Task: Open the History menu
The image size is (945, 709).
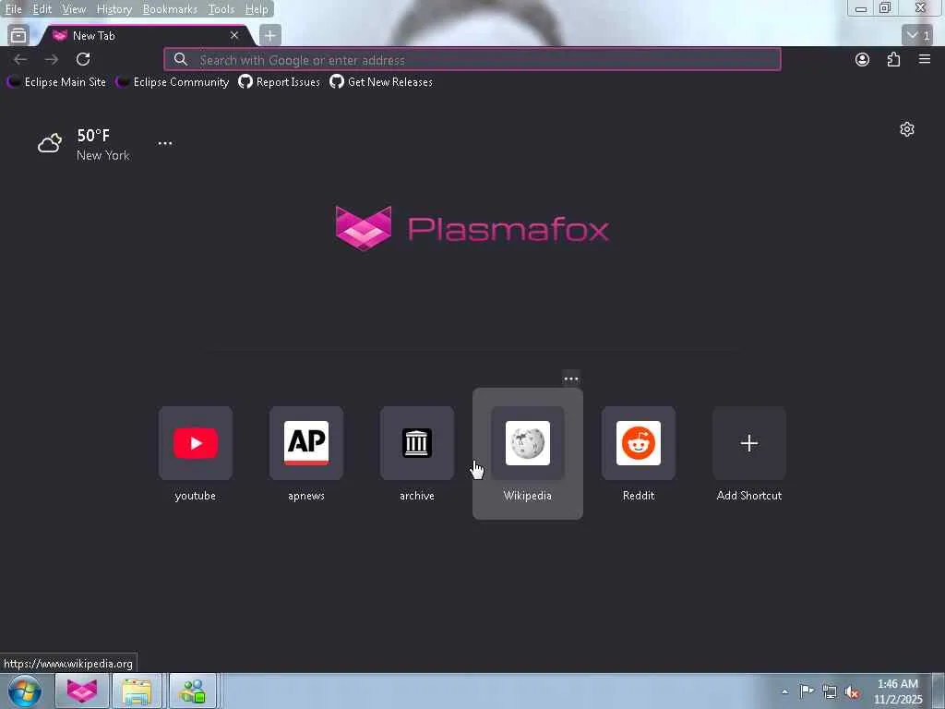Action: [x=114, y=9]
